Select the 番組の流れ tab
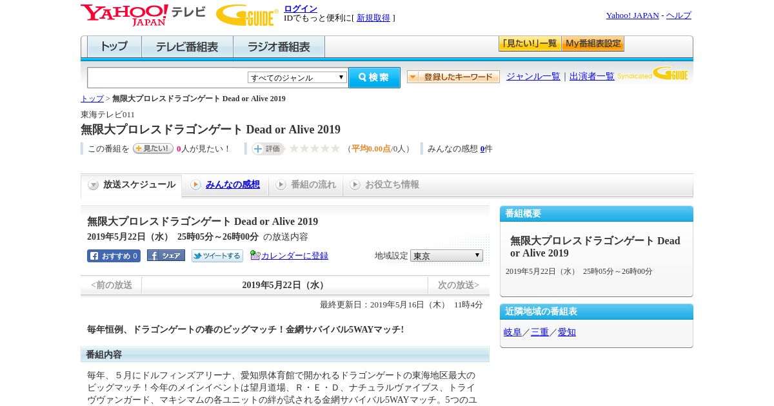 pos(305,185)
